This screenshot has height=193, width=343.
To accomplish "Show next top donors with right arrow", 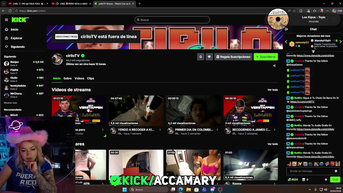I will click(x=340, y=42).
